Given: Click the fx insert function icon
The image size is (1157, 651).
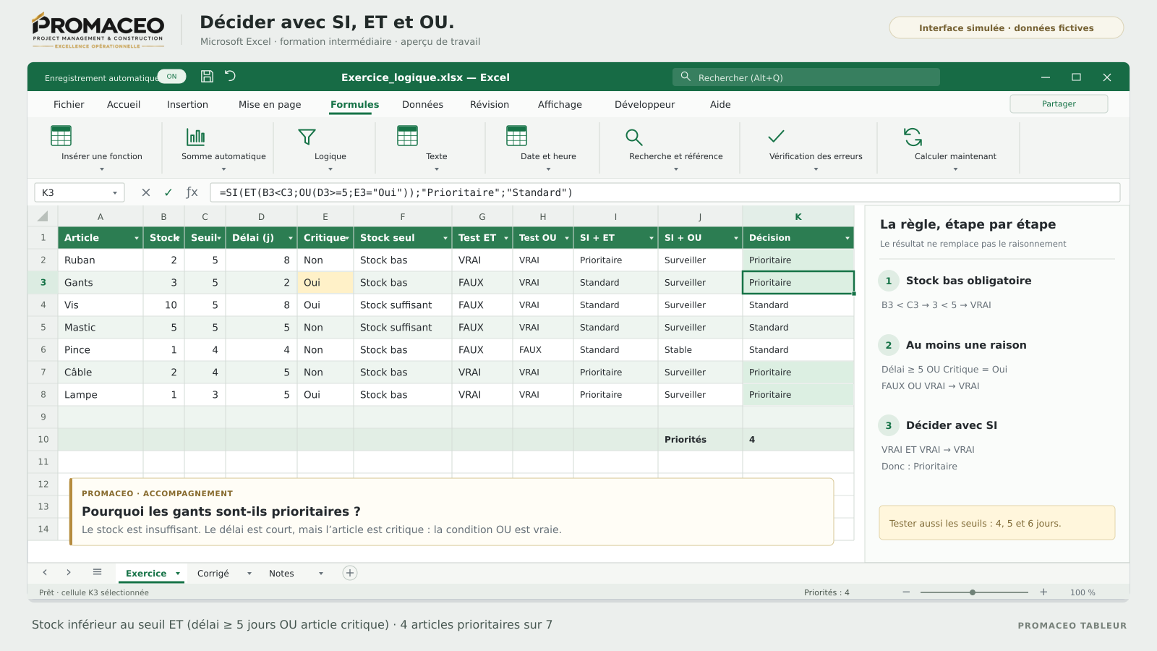Looking at the screenshot, I should (192, 192).
